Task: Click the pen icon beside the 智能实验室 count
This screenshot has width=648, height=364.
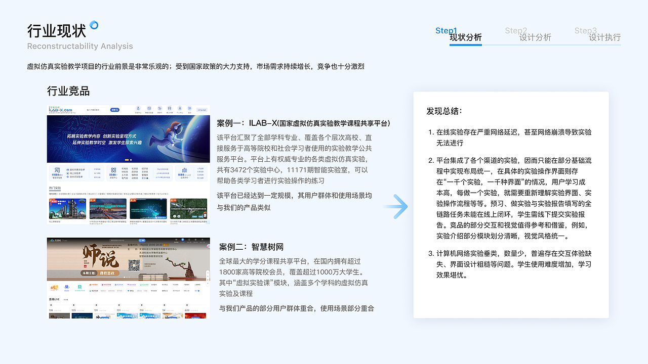Action: [x=57, y=169]
